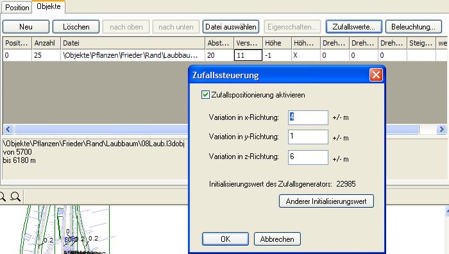This screenshot has height=254, width=449.
Task: Click the table's left scroll arrow
Action: tap(8, 130)
